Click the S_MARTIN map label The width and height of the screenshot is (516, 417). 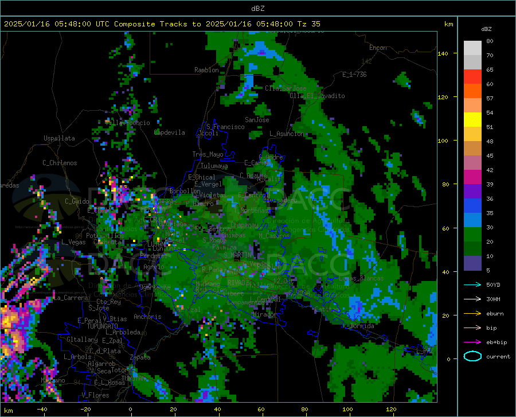[x=237, y=255]
